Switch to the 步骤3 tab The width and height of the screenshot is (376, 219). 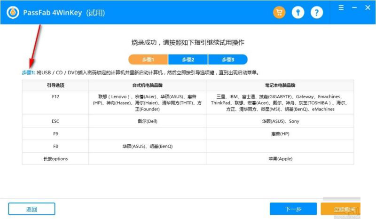[x=228, y=60]
